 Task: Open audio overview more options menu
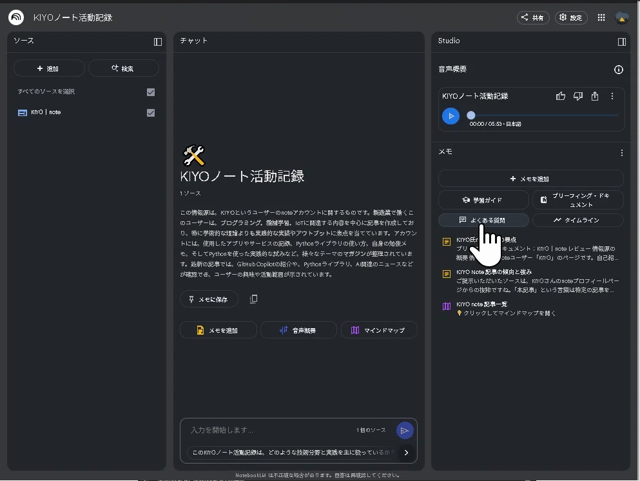612,96
